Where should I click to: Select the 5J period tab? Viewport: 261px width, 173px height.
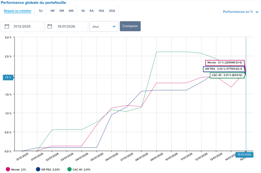click(41, 11)
